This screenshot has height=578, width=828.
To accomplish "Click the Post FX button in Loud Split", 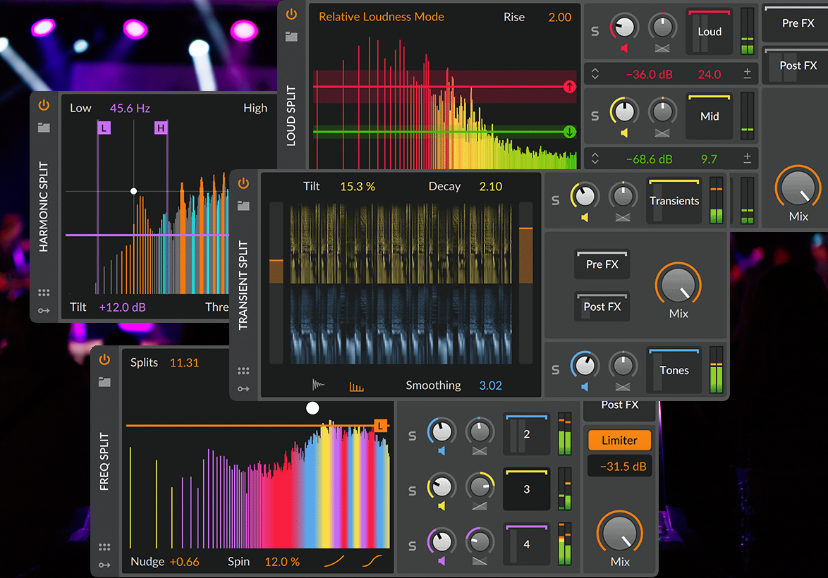I will 798,66.
